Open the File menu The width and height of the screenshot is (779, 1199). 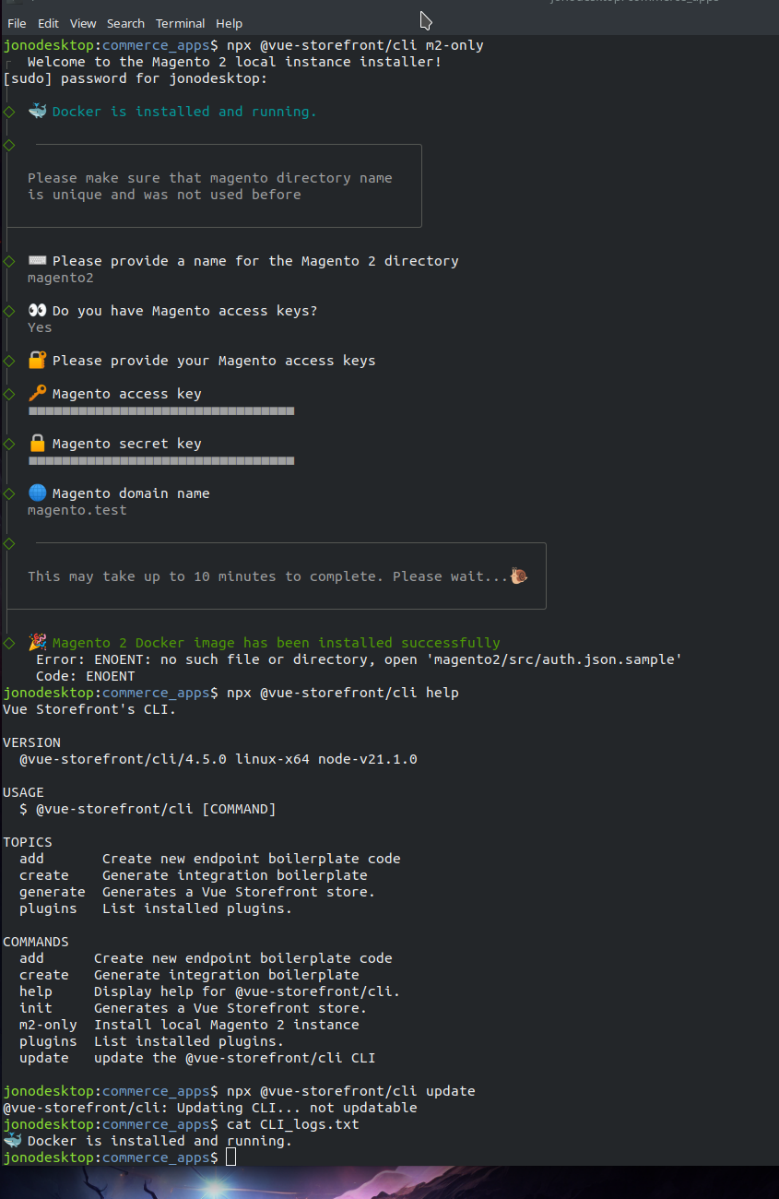pos(17,23)
